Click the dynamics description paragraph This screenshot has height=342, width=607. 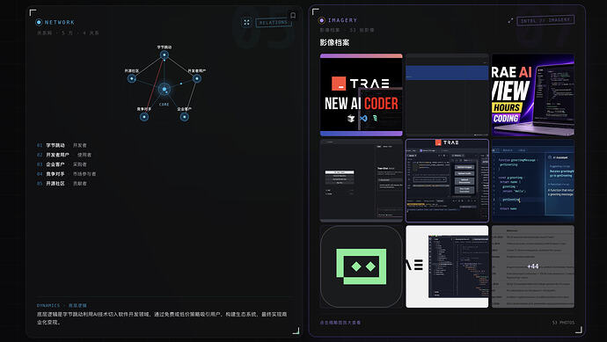[162, 318]
